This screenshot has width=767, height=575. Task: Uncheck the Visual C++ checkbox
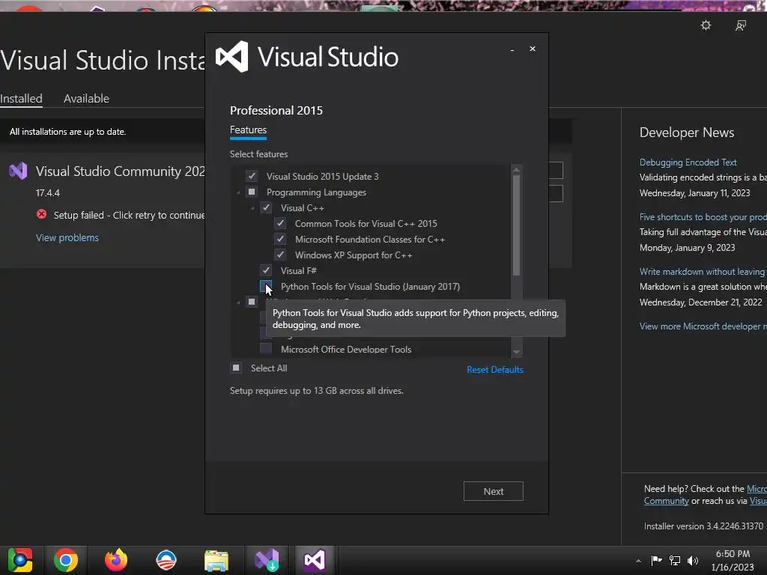tap(266, 208)
